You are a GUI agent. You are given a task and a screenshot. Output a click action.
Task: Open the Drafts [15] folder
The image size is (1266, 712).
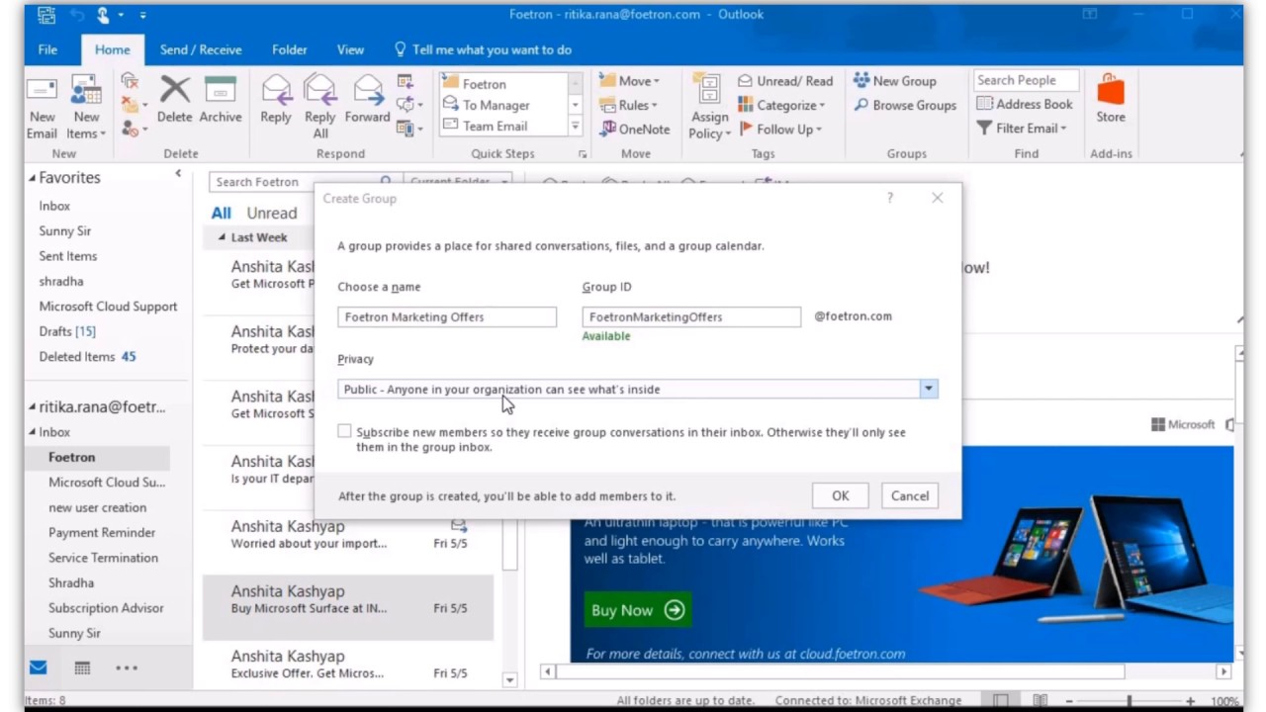[x=67, y=331]
